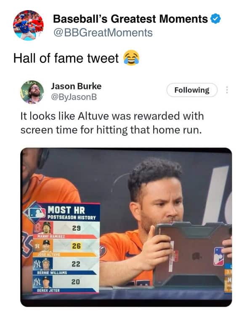Select the Jose Altuve 26 row
This screenshot has width=252, height=318.
coord(65,248)
